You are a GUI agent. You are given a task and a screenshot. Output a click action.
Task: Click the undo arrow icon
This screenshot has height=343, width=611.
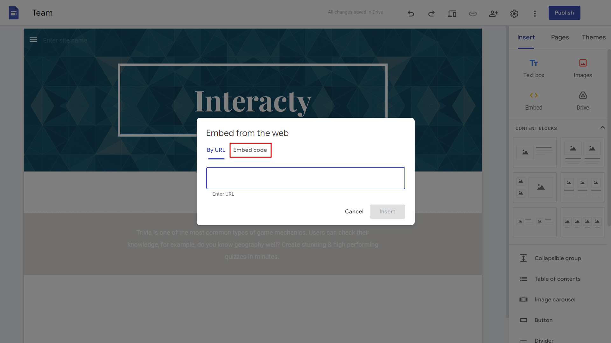click(411, 13)
